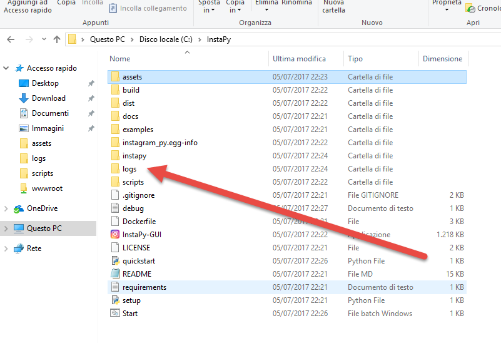The width and height of the screenshot is (501, 343).
Task: Select the docs folder icon
Action: (115, 116)
